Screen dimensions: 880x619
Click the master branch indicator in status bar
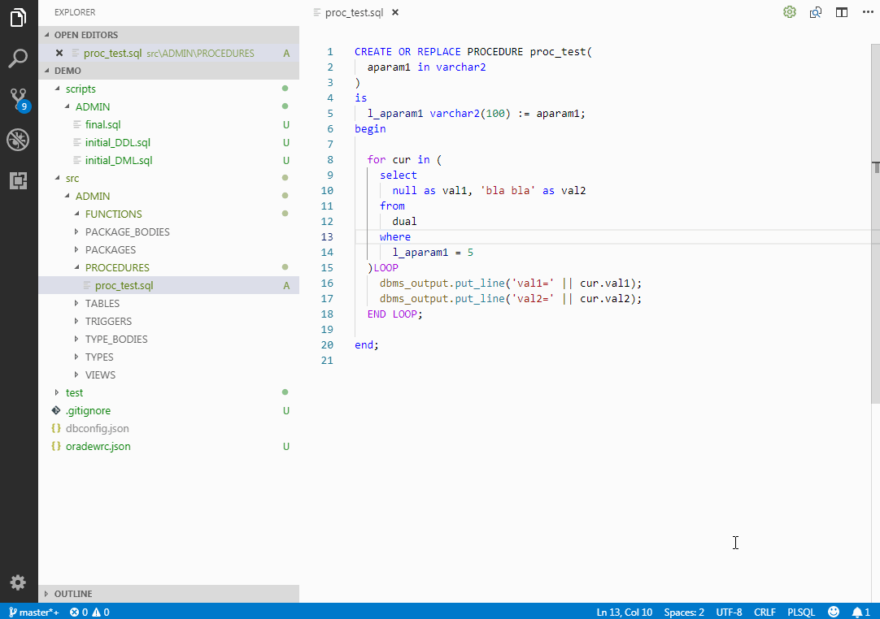pyautogui.click(x=33, y=613)
